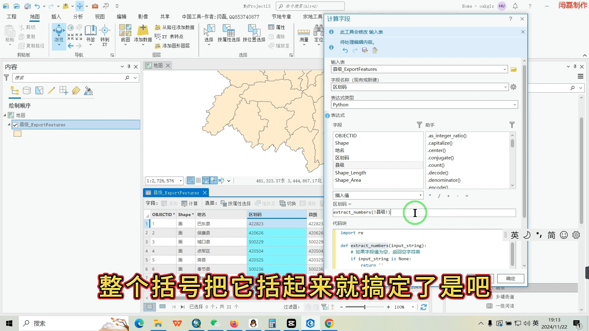
Task: Uncheck visibility of 县级_ExportFeatures layer
Action: [15, 125]
